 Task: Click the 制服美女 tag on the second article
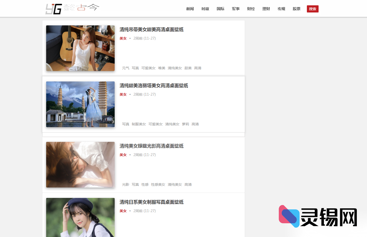tap(139, 124)
